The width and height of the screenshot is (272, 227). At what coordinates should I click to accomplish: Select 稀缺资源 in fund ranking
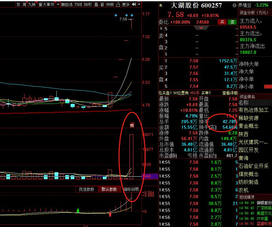click(x=249, y=118)
